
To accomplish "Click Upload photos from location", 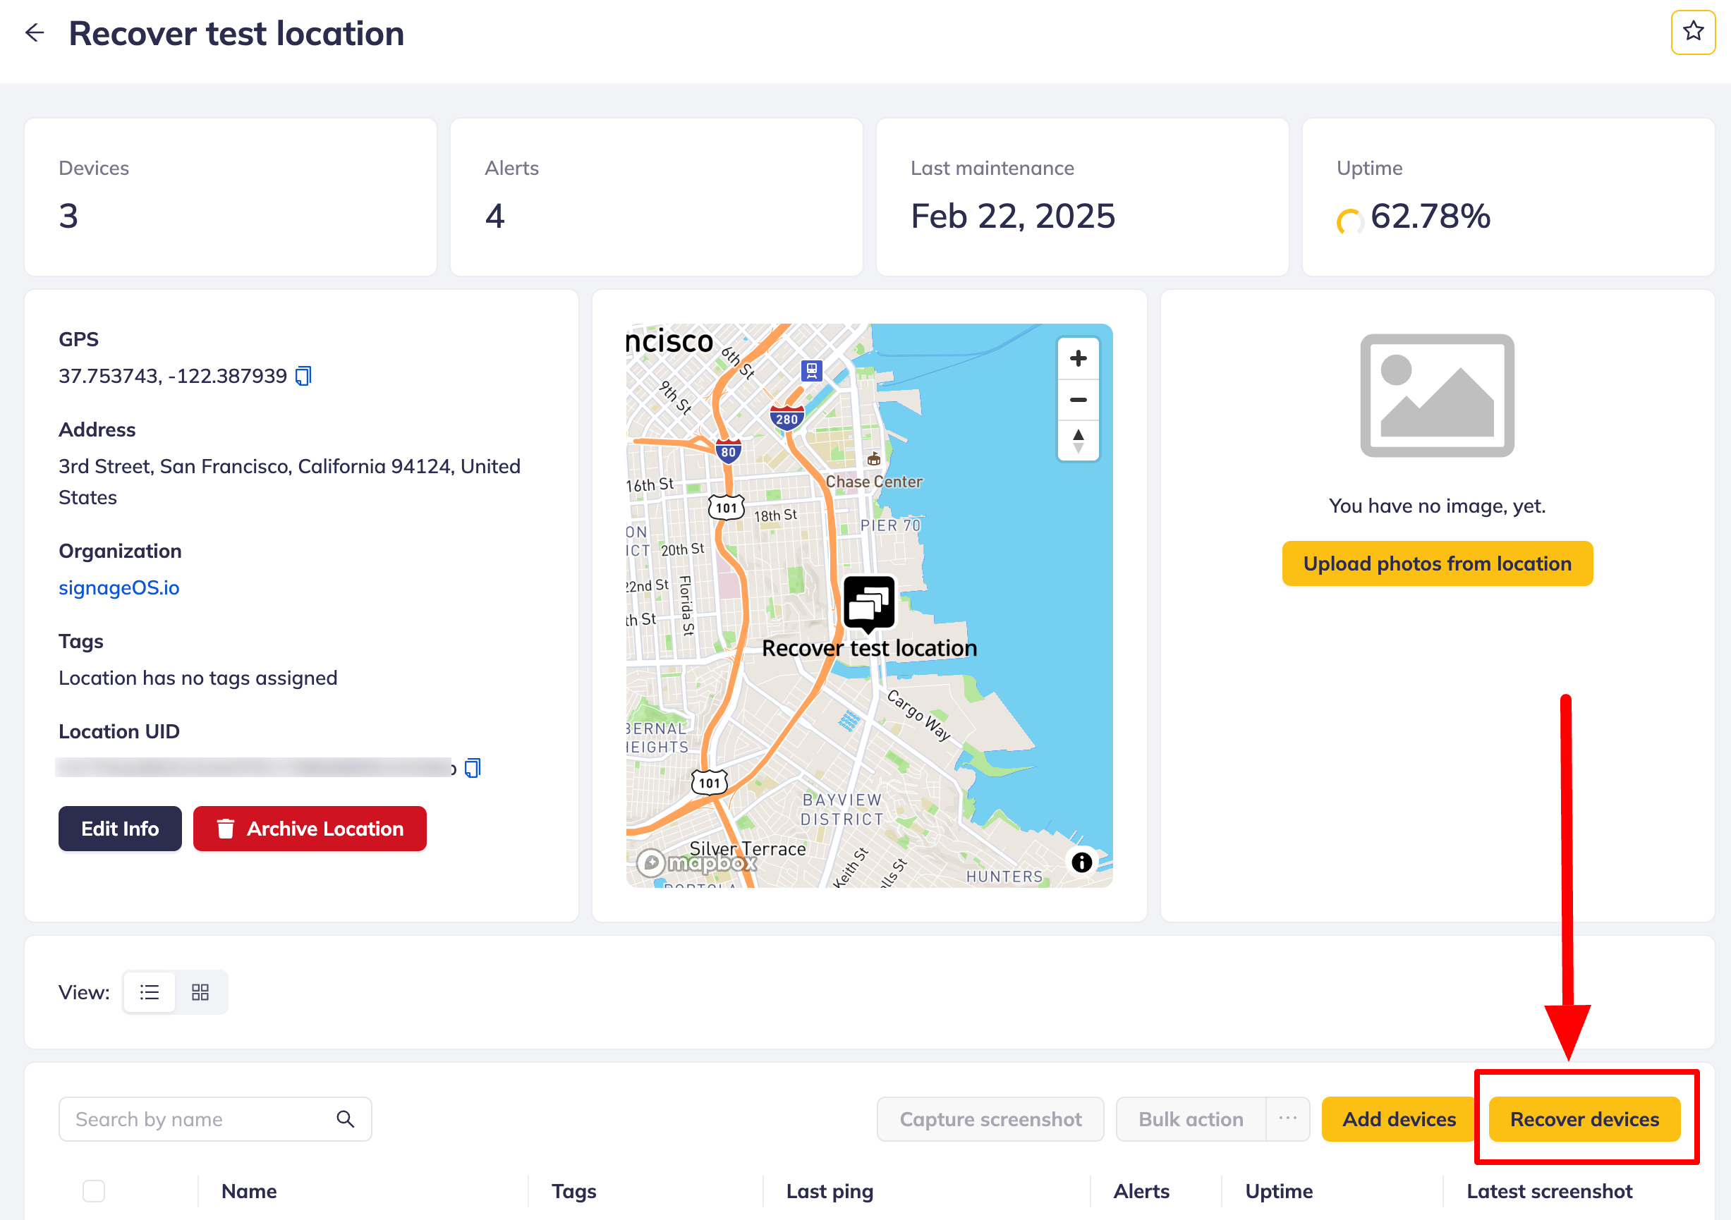I will point(1437,563).
